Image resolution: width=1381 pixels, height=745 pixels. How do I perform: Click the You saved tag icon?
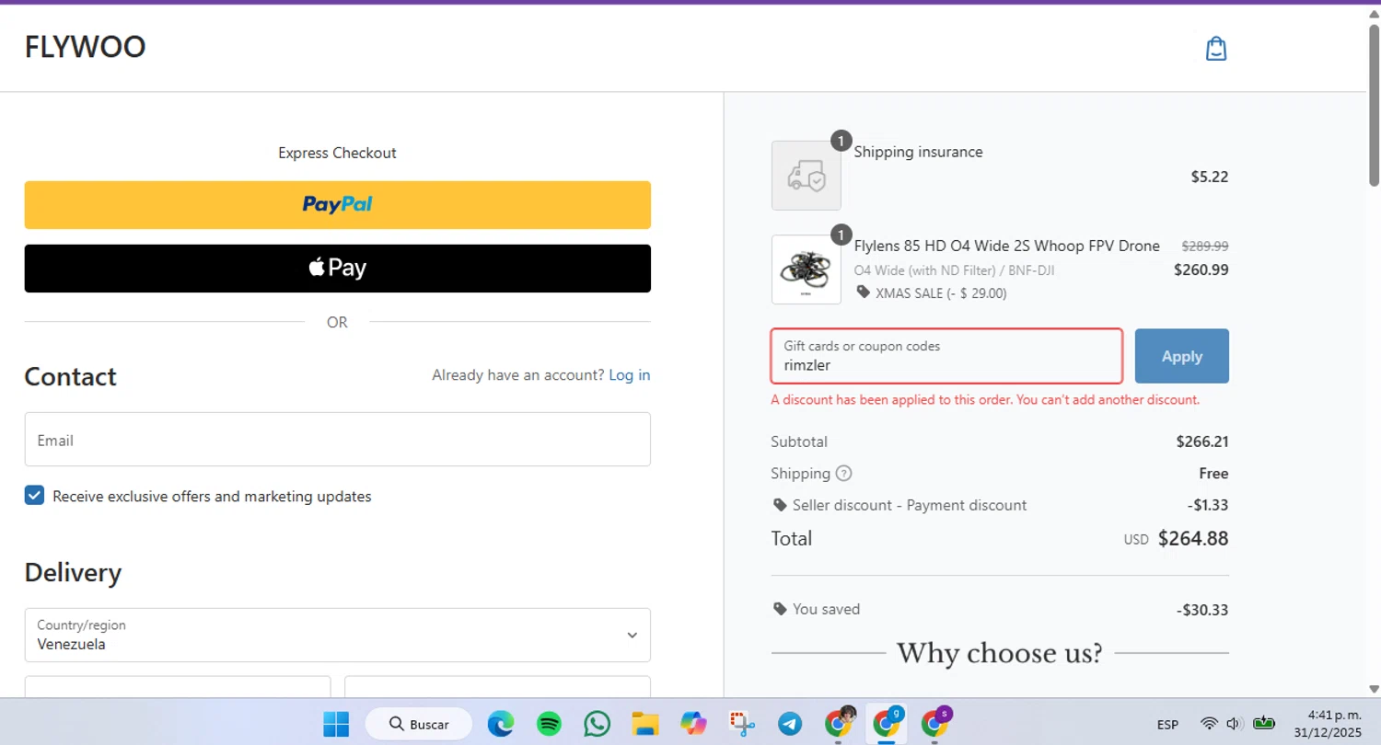pos(780,609)
